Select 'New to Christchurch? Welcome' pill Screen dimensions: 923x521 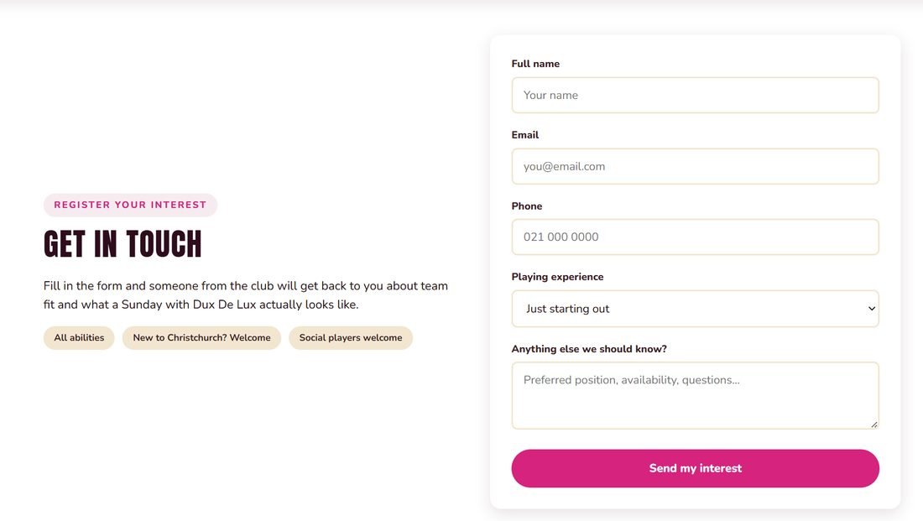pyautogui.click(x=201, y=338)
